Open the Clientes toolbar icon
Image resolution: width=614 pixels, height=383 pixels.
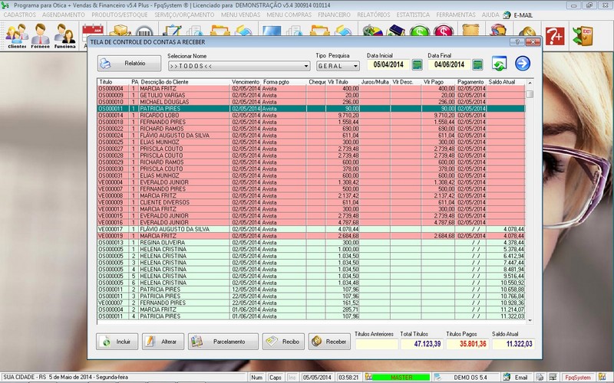click(x=17, y=35)
